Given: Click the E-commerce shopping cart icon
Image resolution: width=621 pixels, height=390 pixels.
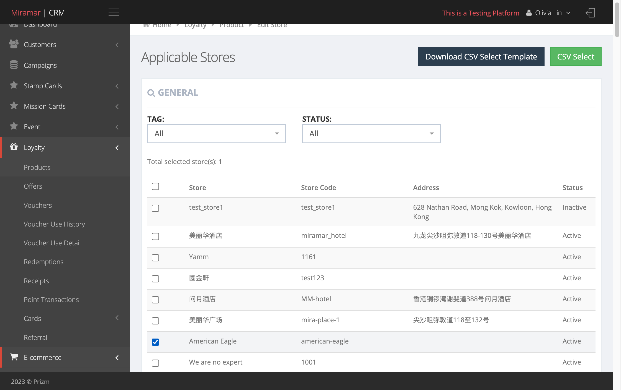Looking at the screenshot, I should pos(14,357).
